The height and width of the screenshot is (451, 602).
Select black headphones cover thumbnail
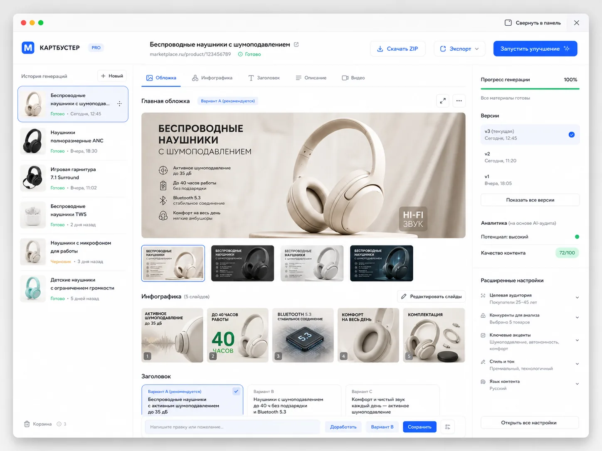(x=243, y=263)
